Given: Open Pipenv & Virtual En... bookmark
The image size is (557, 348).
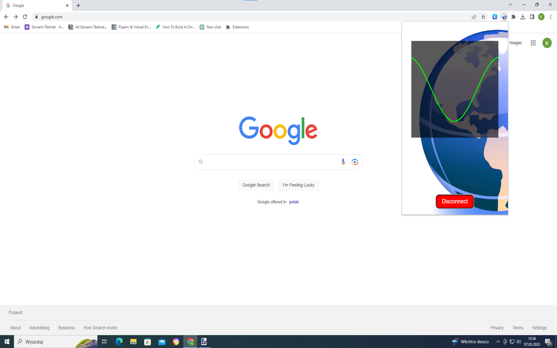Looking at the screenshot, I should [x=131, y=27].
